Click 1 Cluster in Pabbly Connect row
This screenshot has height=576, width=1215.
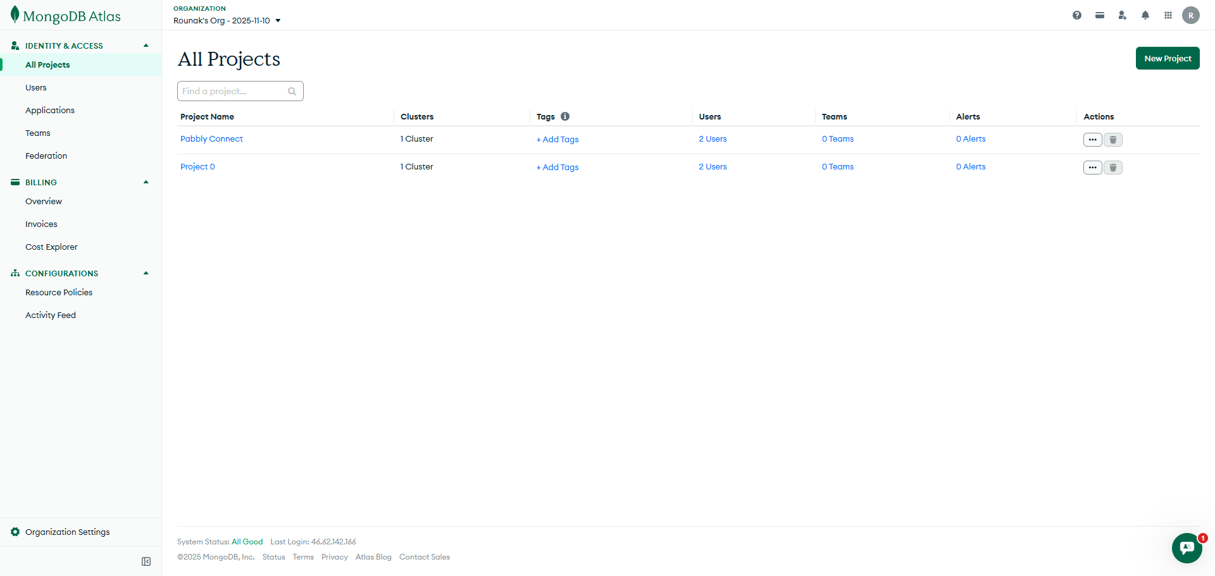pos(417,139)
